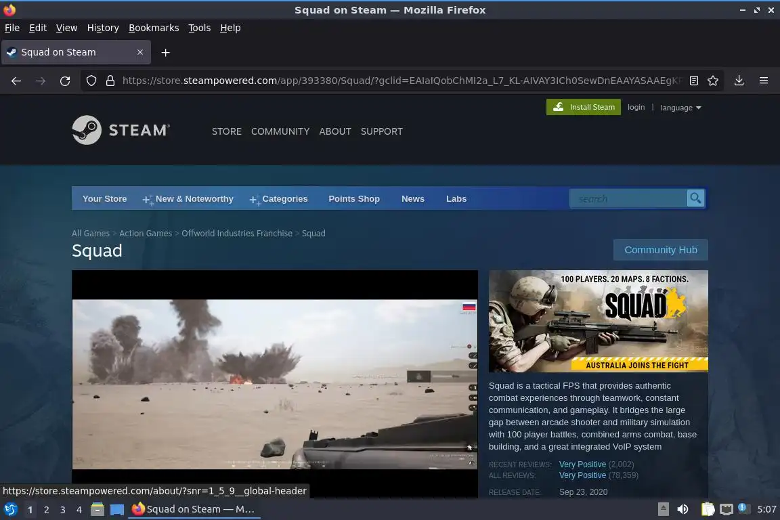Click the Action Games breadcrumb
Image resolution: width=780 pixels, height=520 pixels.
[x=146, y=233]
